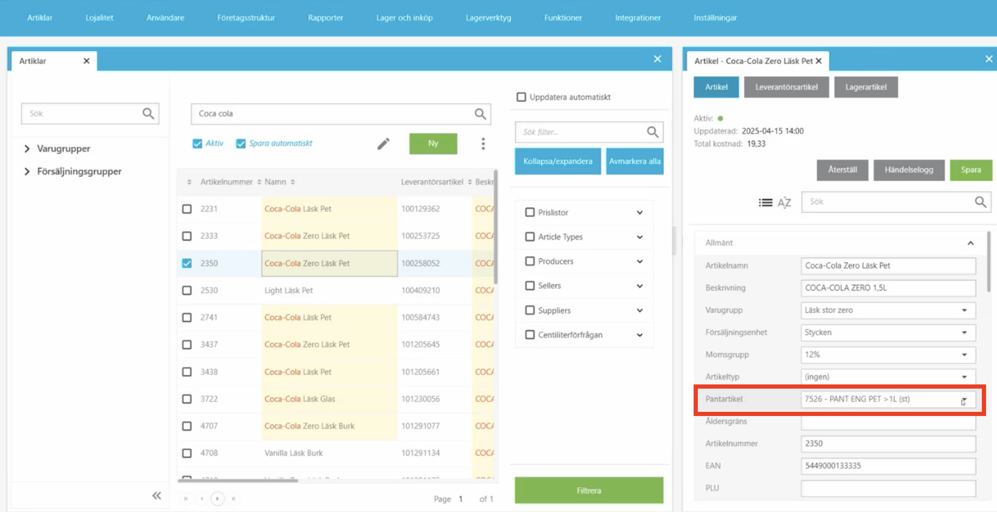The height and width of the screenshot is (512, 997).
Task: Go to previous page in pagination
Action: coord(202,499)
